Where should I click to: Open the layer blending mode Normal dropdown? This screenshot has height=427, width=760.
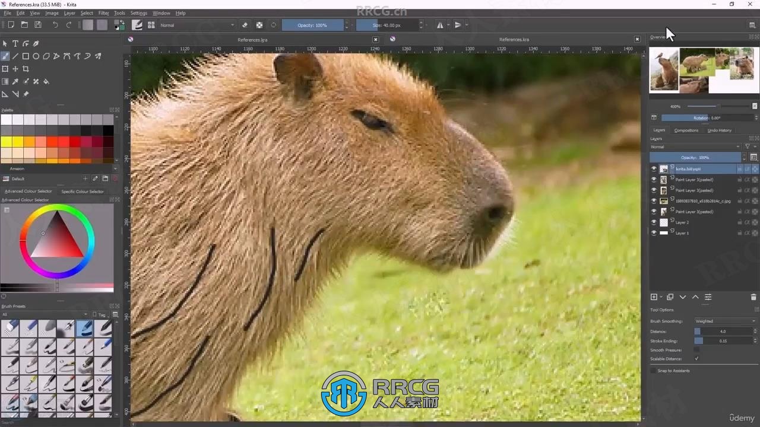[695, 146]
